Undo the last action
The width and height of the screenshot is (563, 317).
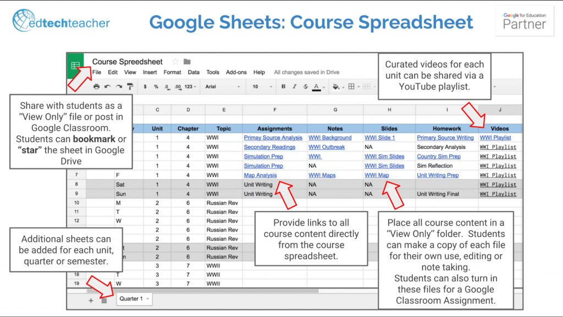(x=108, y=87)
